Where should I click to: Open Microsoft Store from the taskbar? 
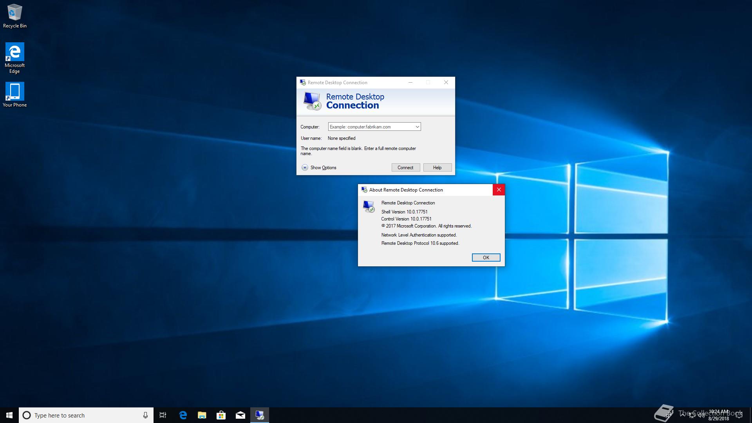coord(221,415)
